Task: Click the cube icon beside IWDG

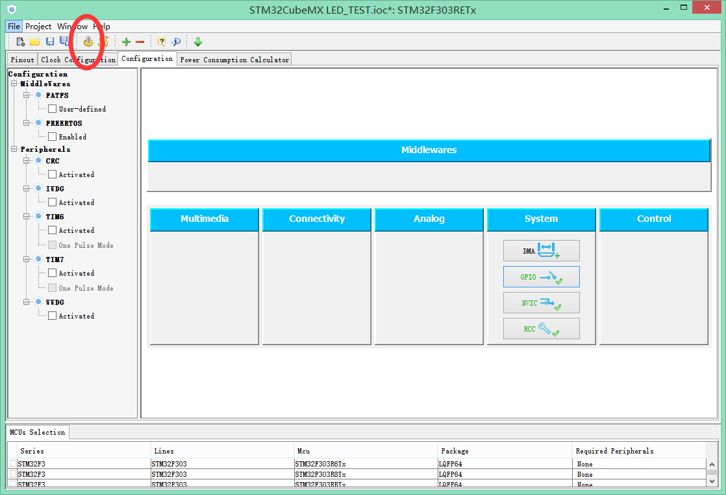Action: [38, 188]
